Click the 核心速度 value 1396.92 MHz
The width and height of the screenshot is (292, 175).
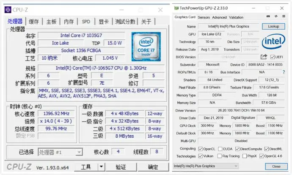point(56,114)
